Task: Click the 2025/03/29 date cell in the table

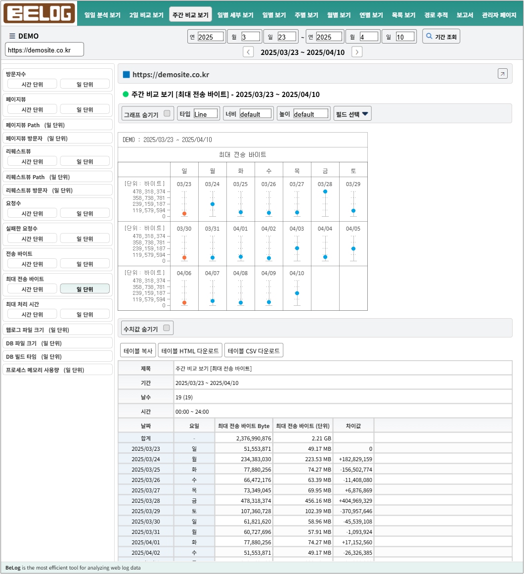Action: [145, 511]
